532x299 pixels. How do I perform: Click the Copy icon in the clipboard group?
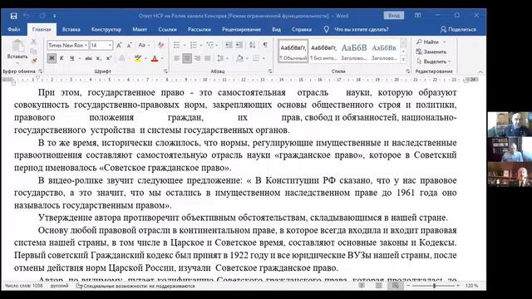[33, 51]
